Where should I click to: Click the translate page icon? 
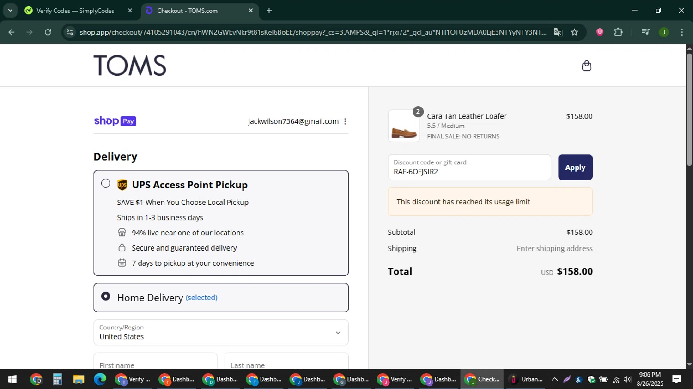[x=558, y=32]
